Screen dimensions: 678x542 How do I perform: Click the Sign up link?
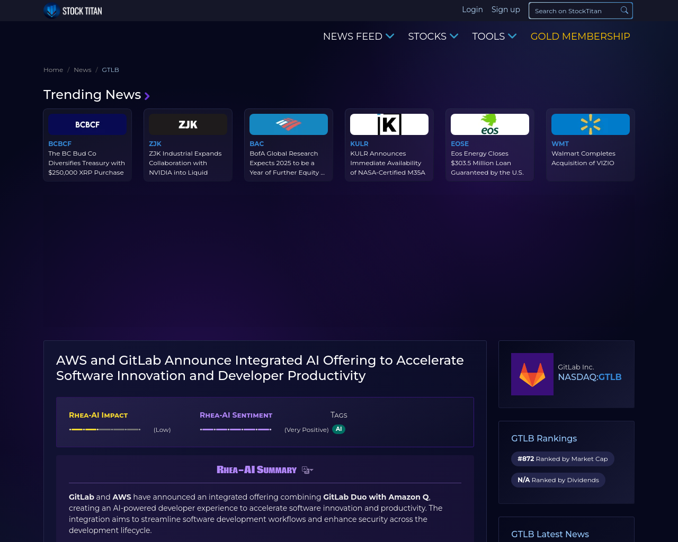tap(506, 10)
